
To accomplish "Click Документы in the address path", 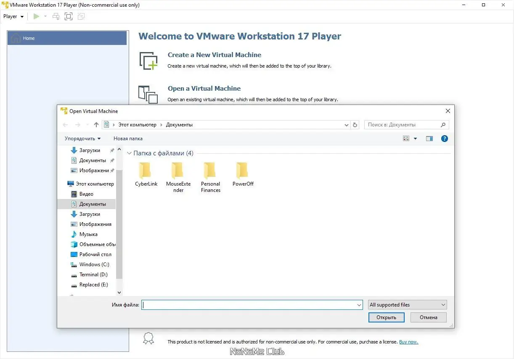I will 179,125.
